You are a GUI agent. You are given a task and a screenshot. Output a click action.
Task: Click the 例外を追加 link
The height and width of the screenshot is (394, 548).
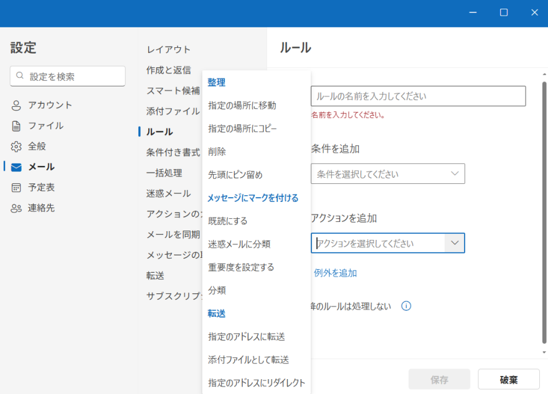point(334,273)
